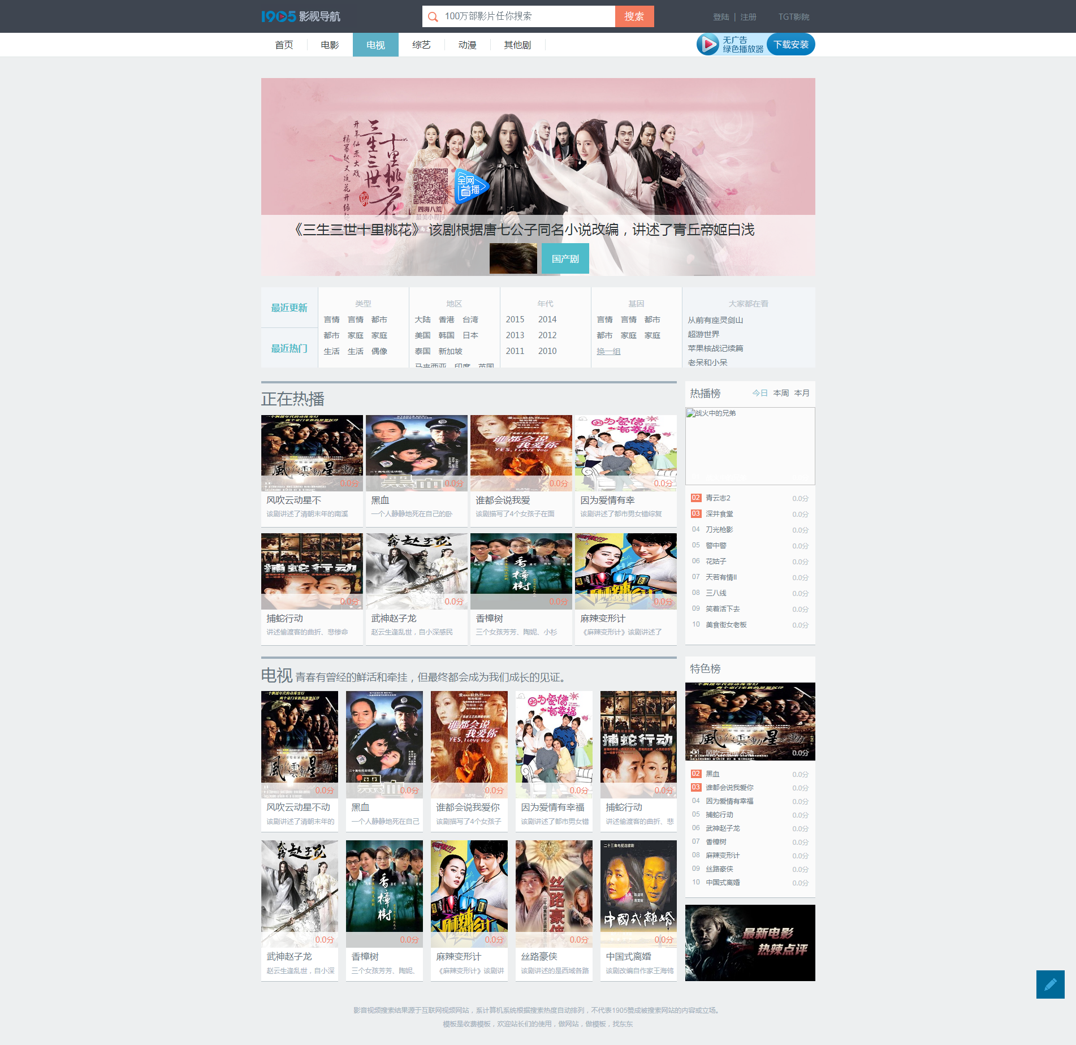Viewport: 1076px width, 1045px height.
Task: Open 谁都会说我爱 poster in 正在热播
Action: pos(521,453)
